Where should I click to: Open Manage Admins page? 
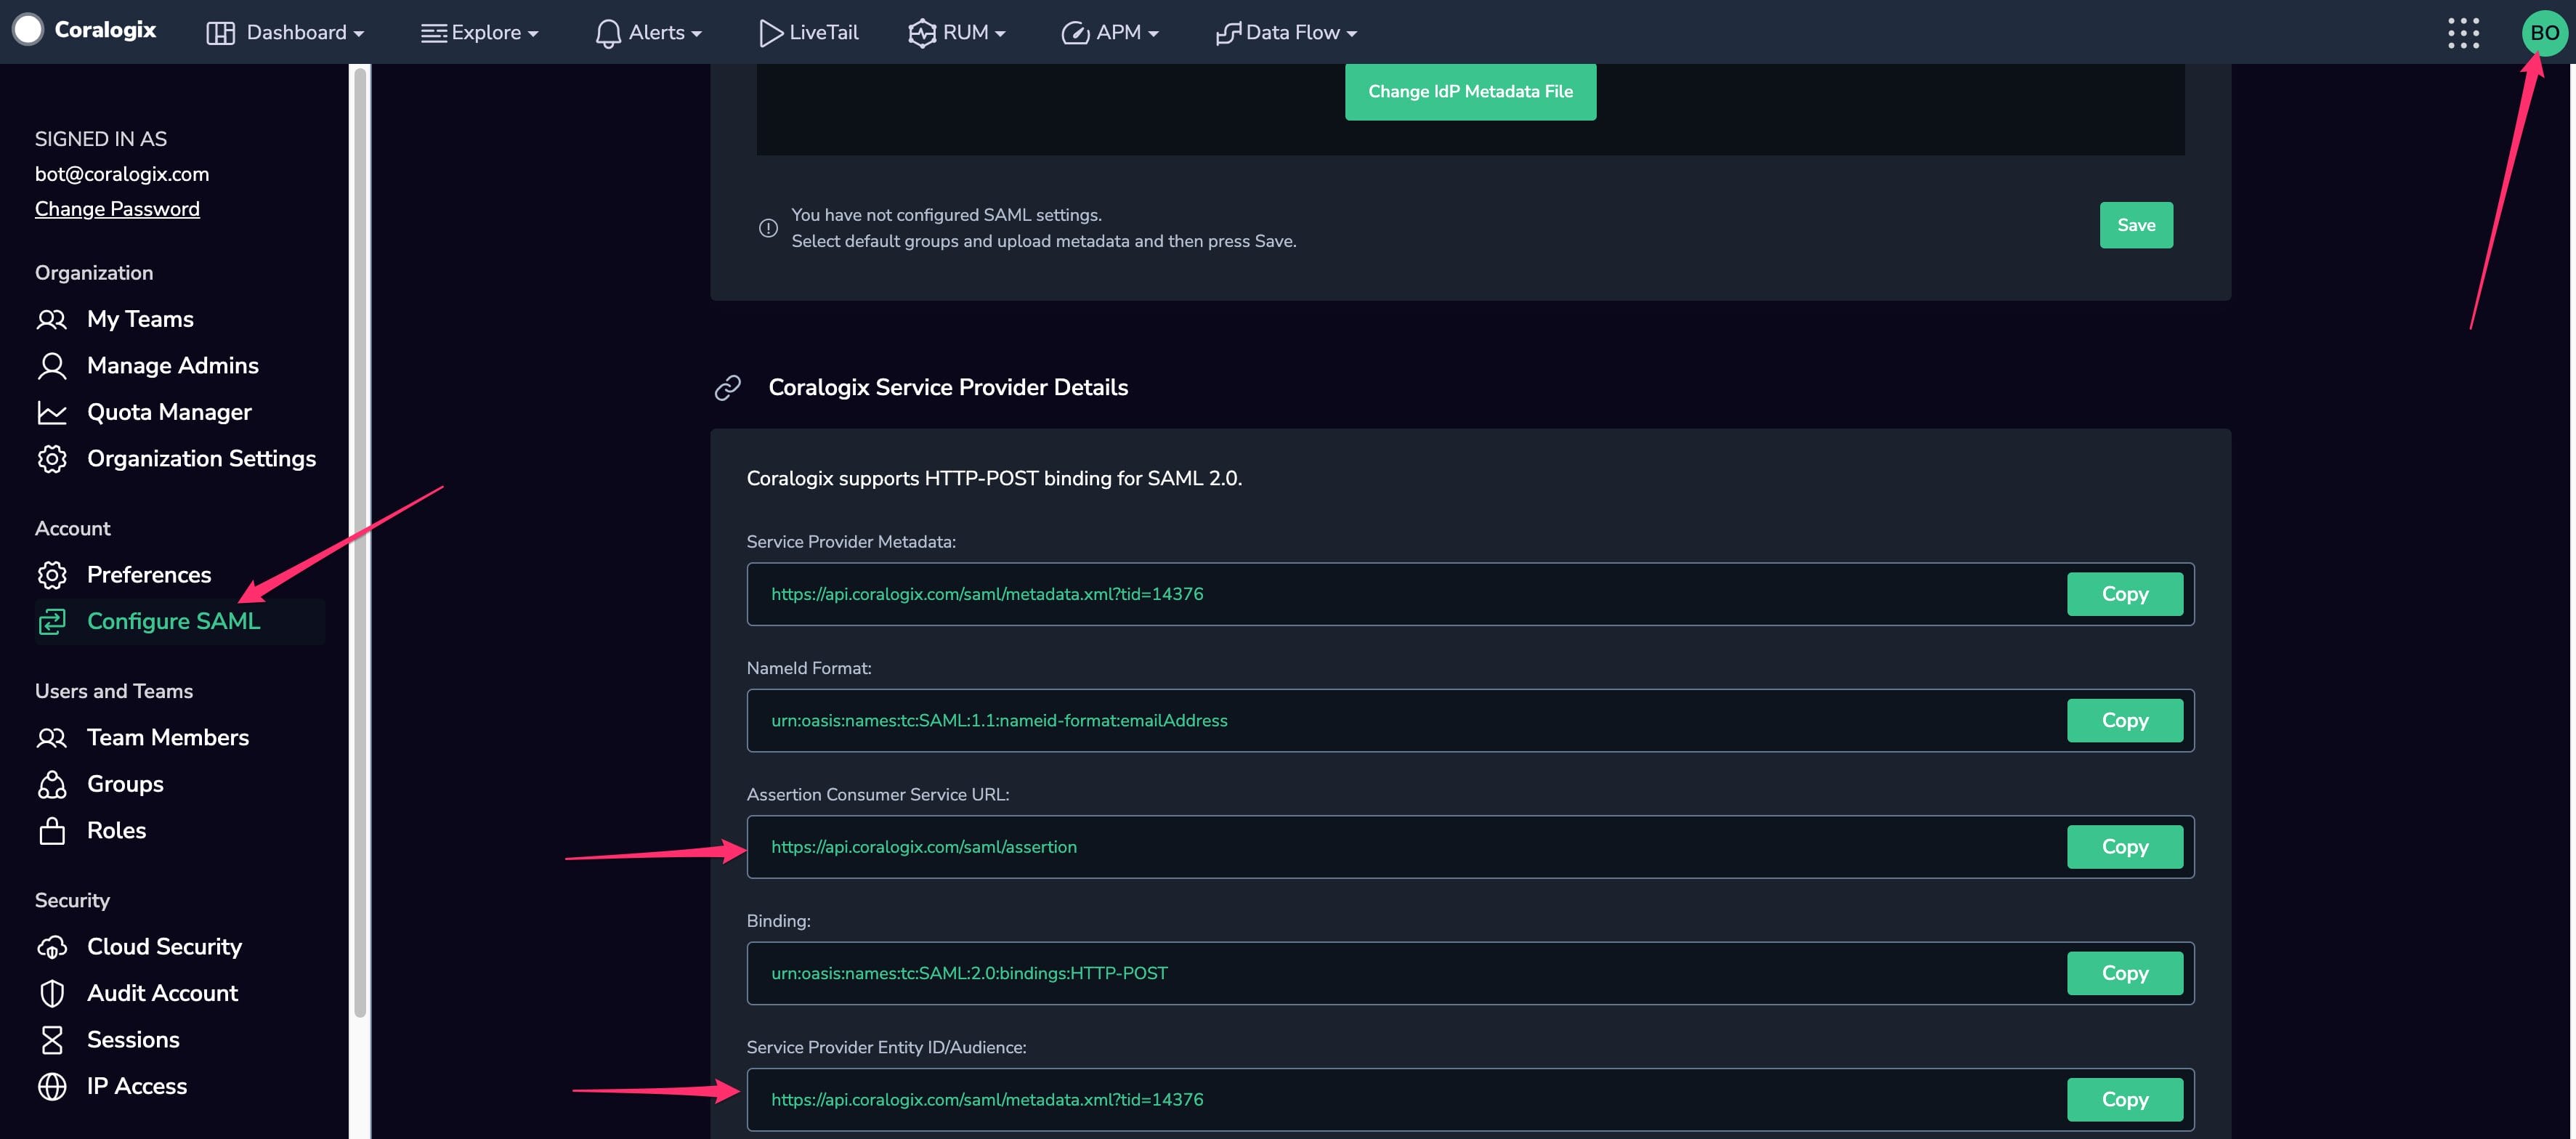click(x=172, y=366)
